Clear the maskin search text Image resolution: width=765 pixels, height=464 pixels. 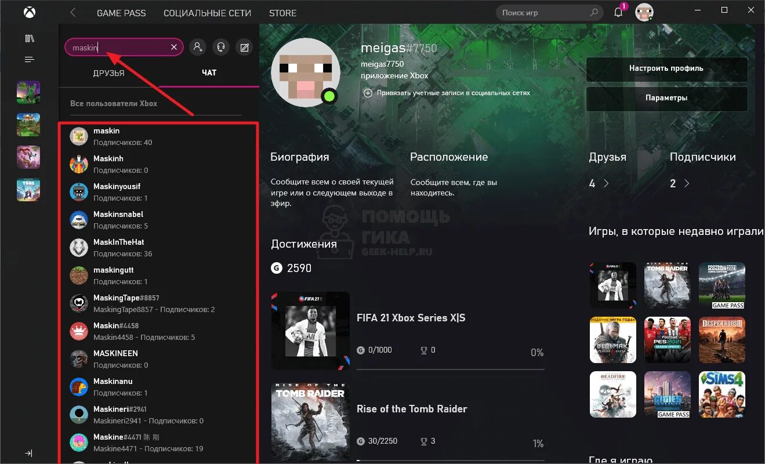[x=173, y=48]
